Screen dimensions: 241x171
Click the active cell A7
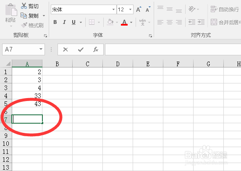pos(27,119)
